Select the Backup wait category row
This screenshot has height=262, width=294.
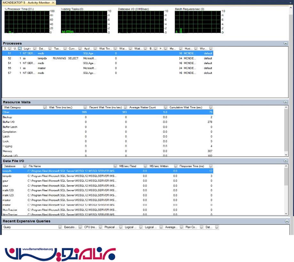[107, 117]
